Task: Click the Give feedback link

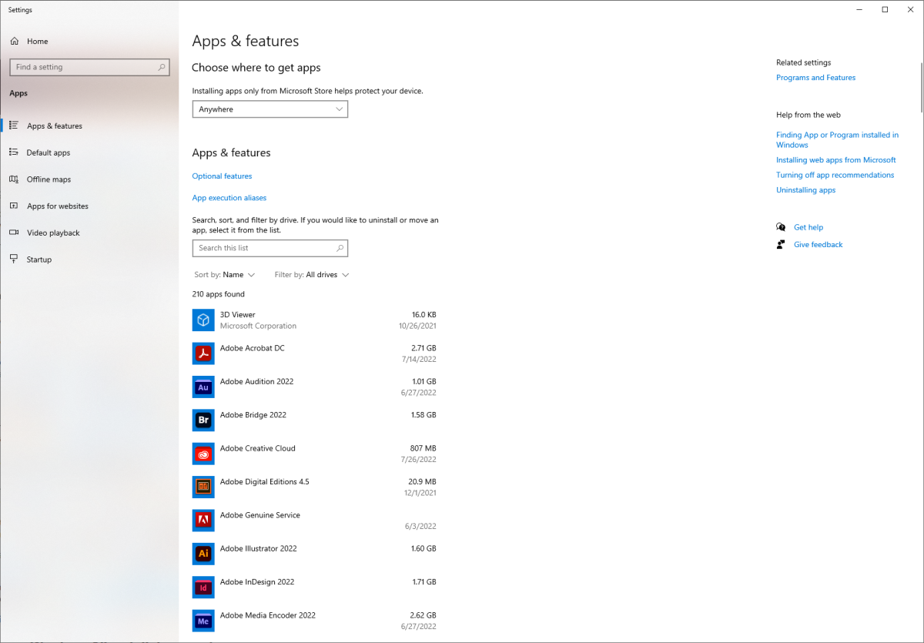Action: [818, 244]
